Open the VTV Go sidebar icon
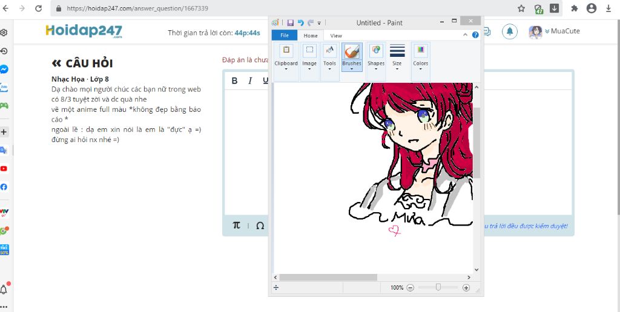Image resolution: width=620 pixels, height=312 pixels. [x=4, y=212]
